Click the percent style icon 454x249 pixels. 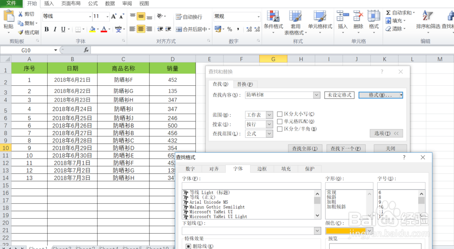point(230,29)
